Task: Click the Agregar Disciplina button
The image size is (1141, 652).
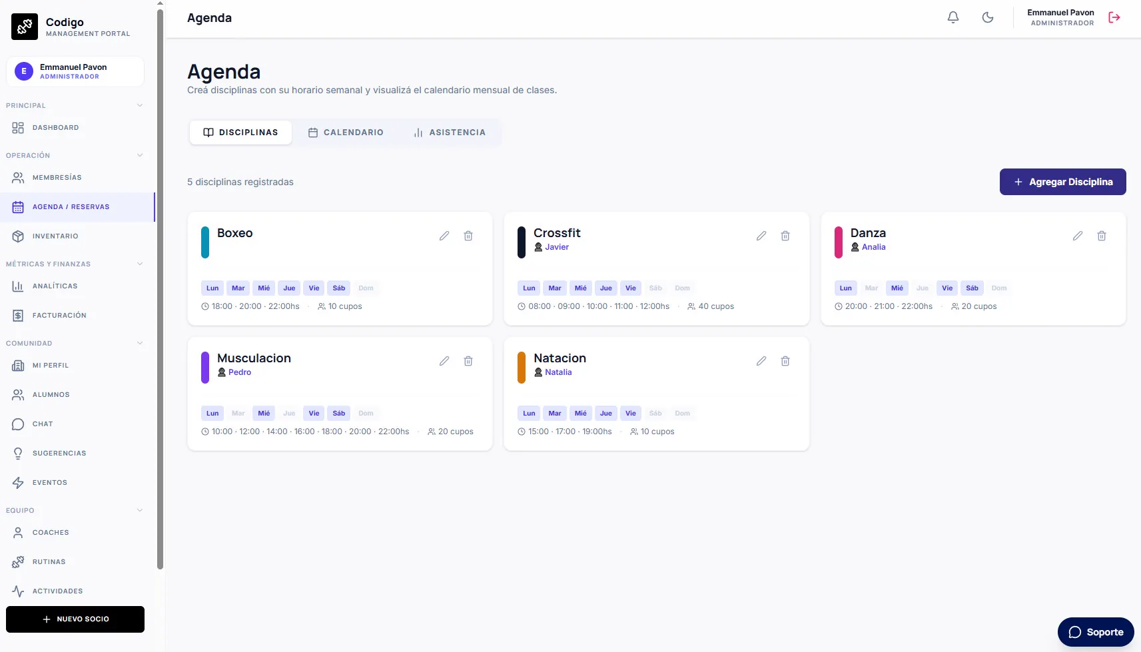Action: click(x=1062, y=182)
